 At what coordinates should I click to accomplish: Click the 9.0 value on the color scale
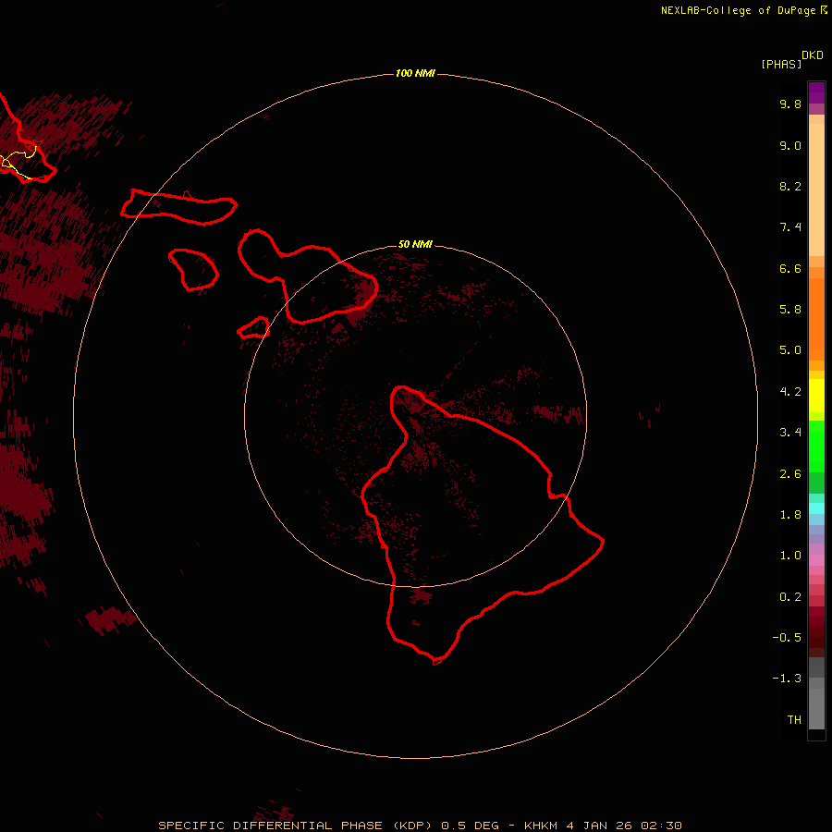point(790,145)
